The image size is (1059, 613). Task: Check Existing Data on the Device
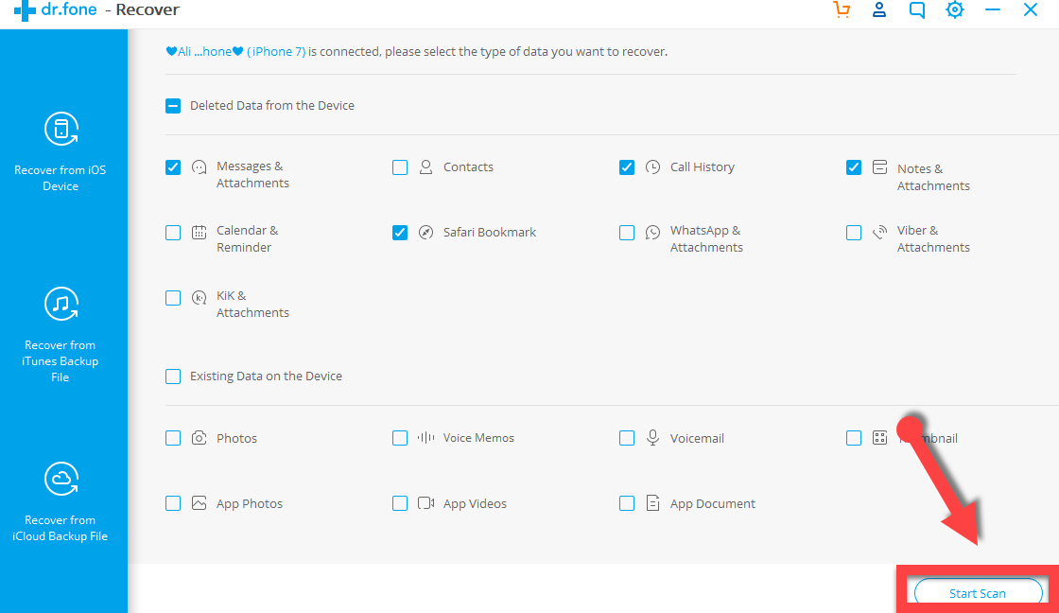[x=173, y=377]
